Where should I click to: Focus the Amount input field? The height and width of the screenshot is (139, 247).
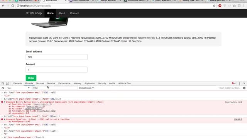click(57, 69)
